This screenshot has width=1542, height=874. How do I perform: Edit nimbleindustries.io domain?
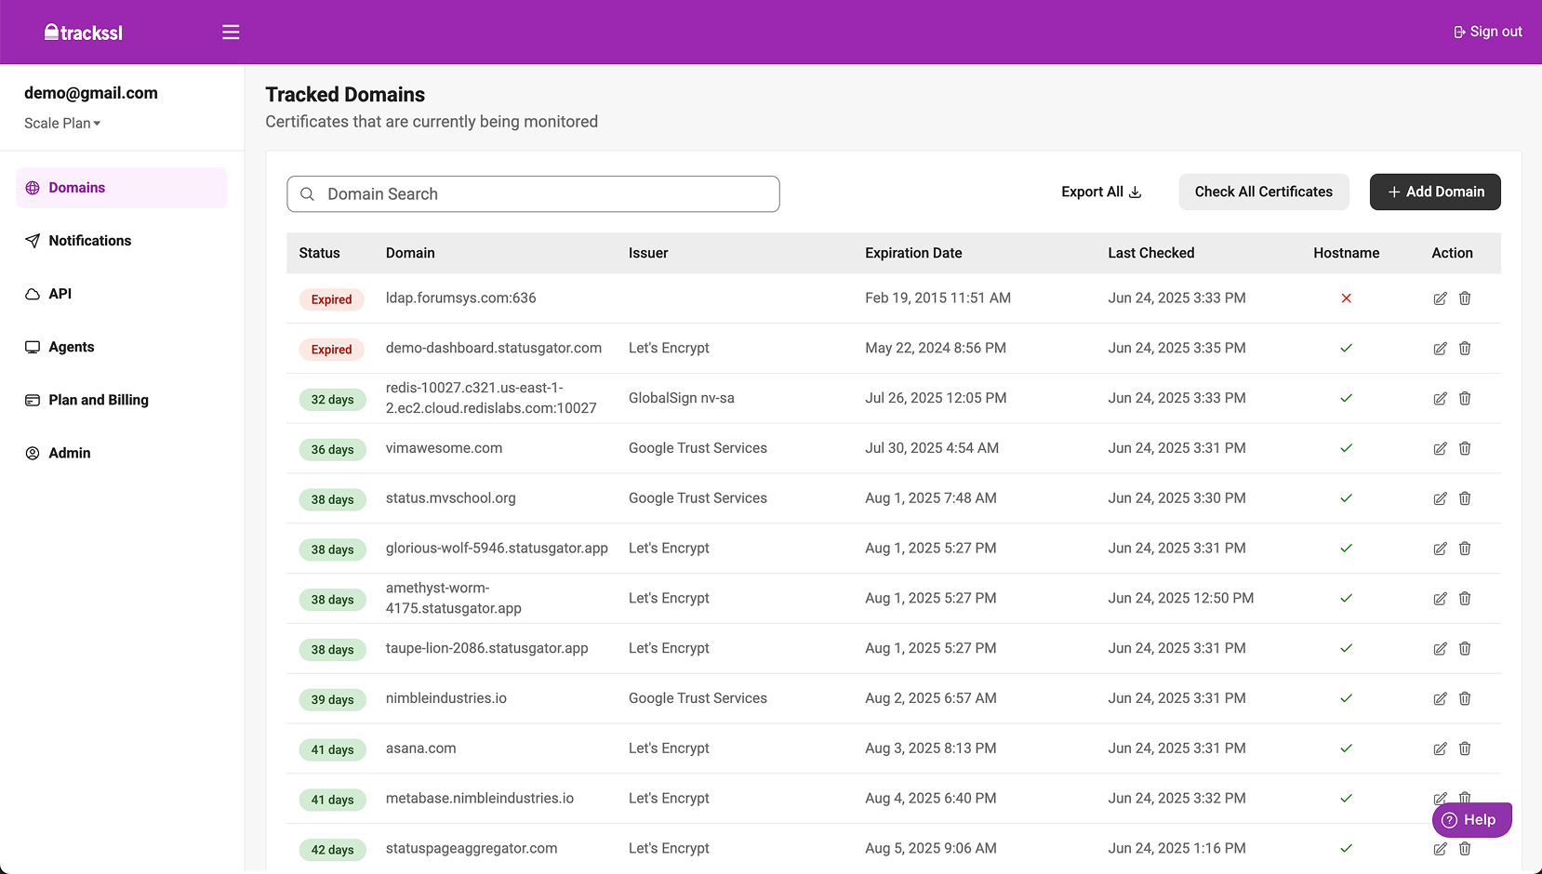tap(1440, 699)
